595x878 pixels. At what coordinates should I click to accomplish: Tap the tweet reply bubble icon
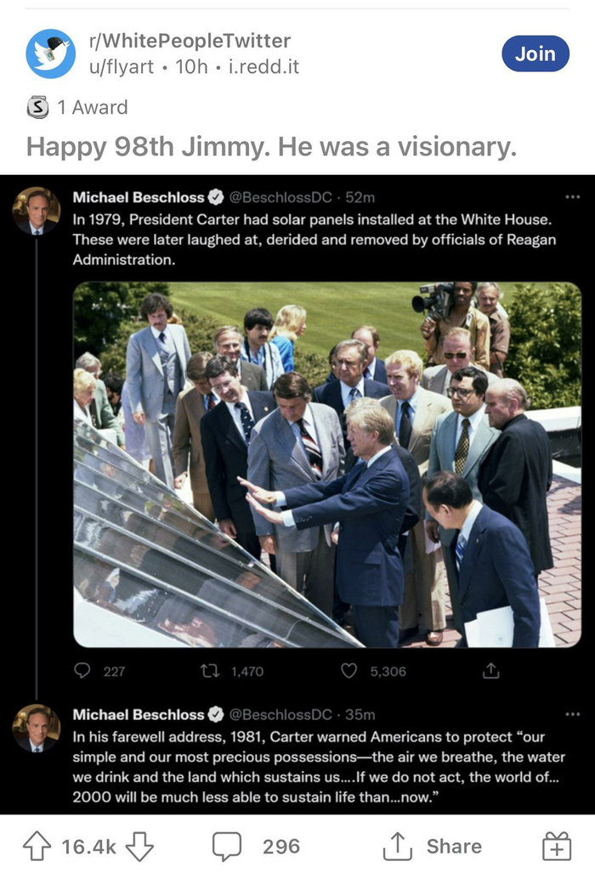coord(82,671)
